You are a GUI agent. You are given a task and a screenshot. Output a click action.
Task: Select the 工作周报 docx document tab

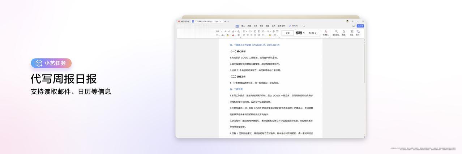pos(207,21)
